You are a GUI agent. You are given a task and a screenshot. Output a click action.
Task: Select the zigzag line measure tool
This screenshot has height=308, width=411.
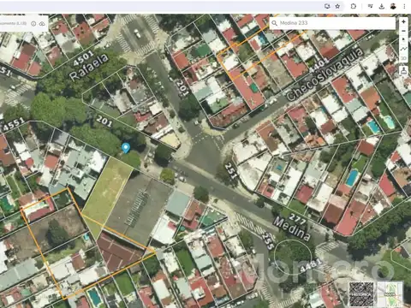[403, 49]
